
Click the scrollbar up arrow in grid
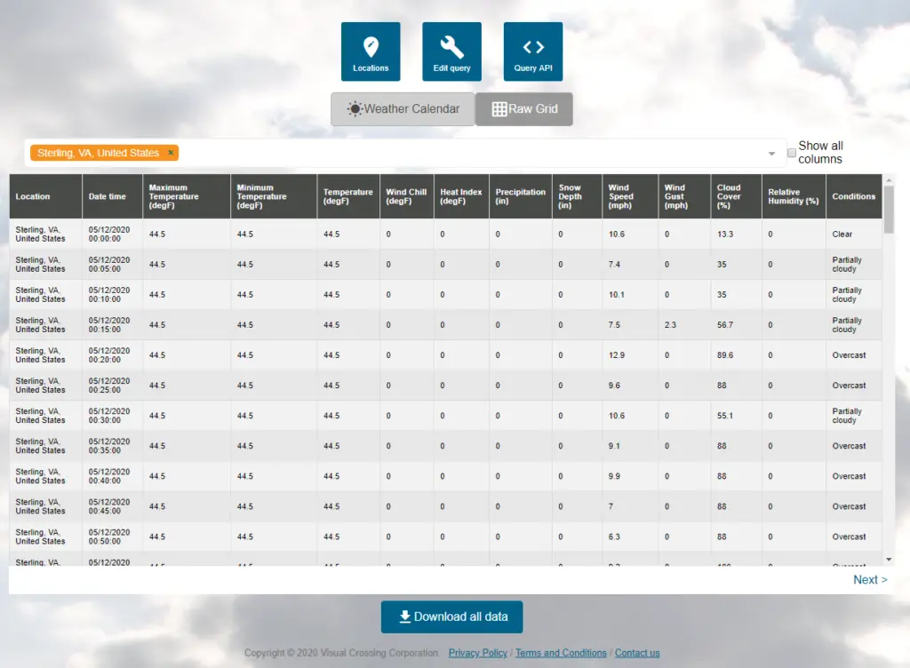pos(889,179)
